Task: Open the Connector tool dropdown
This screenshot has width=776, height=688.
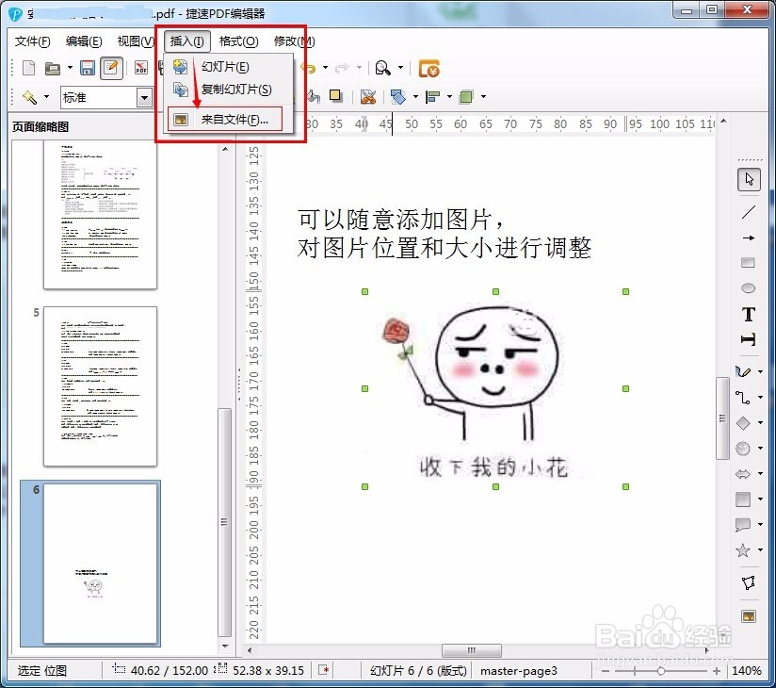Action: coord(760,396)
